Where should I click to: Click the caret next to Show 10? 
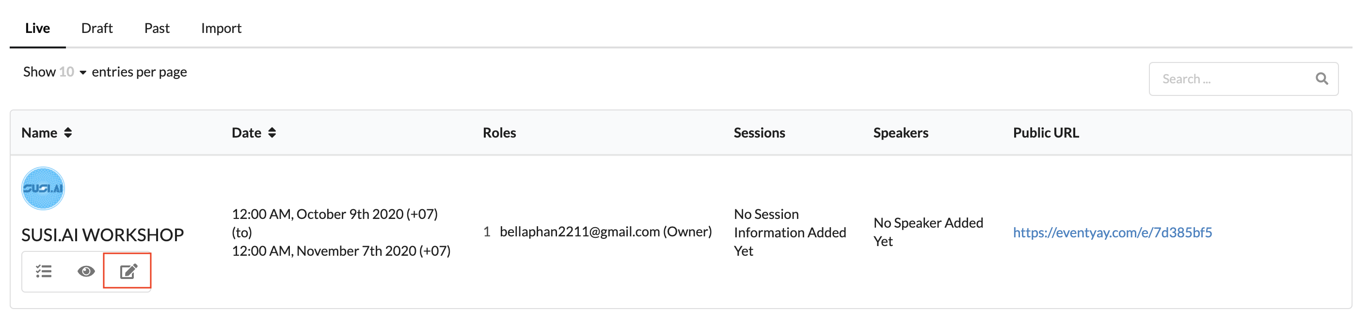(x=83, y=73)
